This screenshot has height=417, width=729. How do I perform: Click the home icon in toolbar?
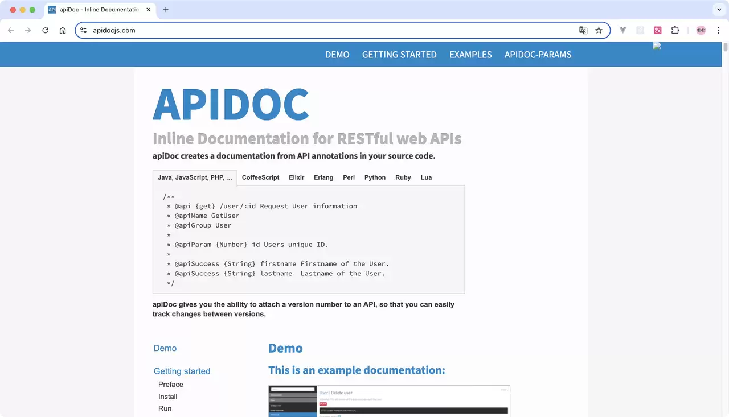pyautogui.click(x=63, y=30)
